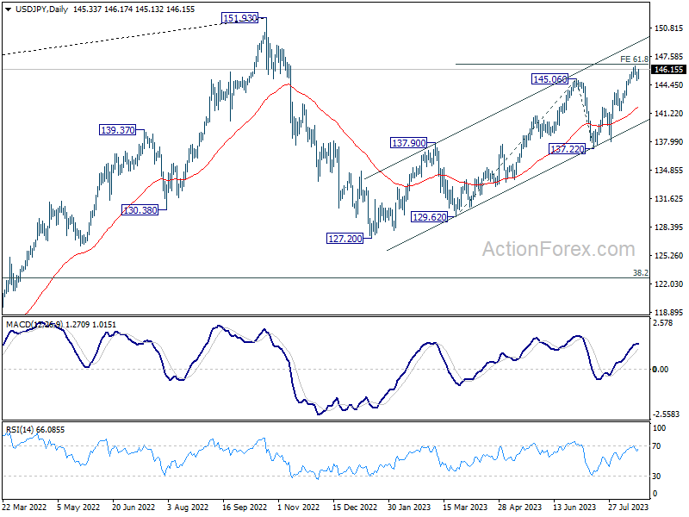Click the 13 Jun 2023 date label
Screen dimensions: 689x517
coord(574,507)
